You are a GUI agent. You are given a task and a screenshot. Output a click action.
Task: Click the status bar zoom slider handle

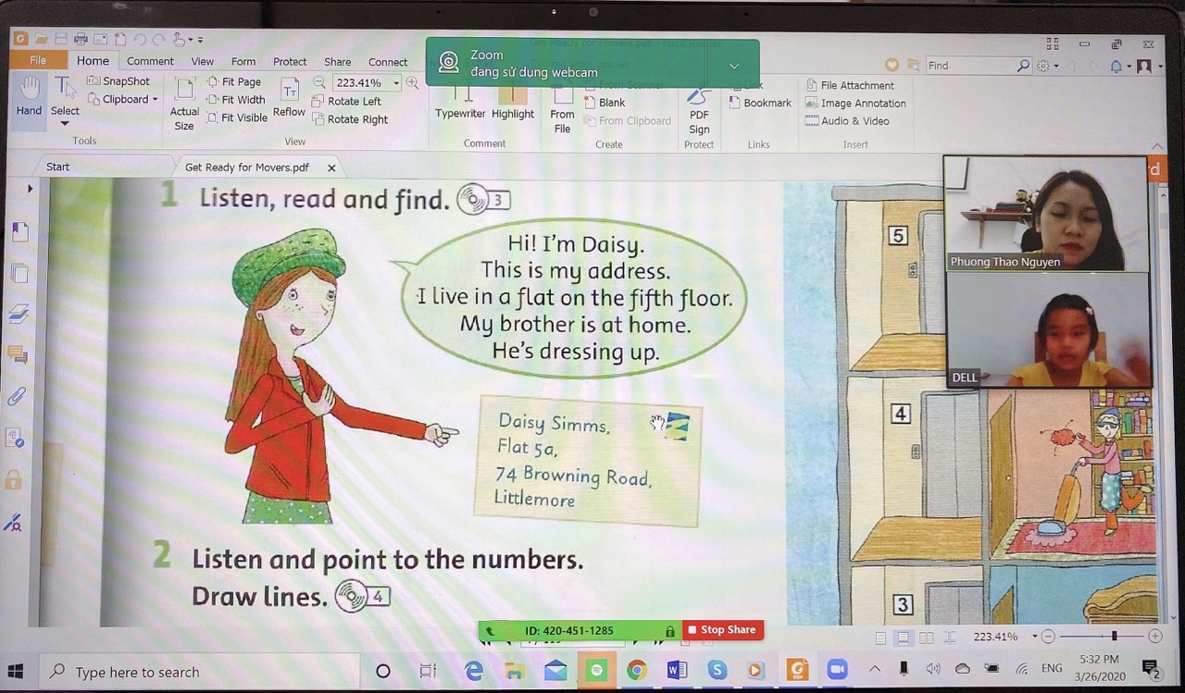pyautogui.click(x=1114, y=637)
